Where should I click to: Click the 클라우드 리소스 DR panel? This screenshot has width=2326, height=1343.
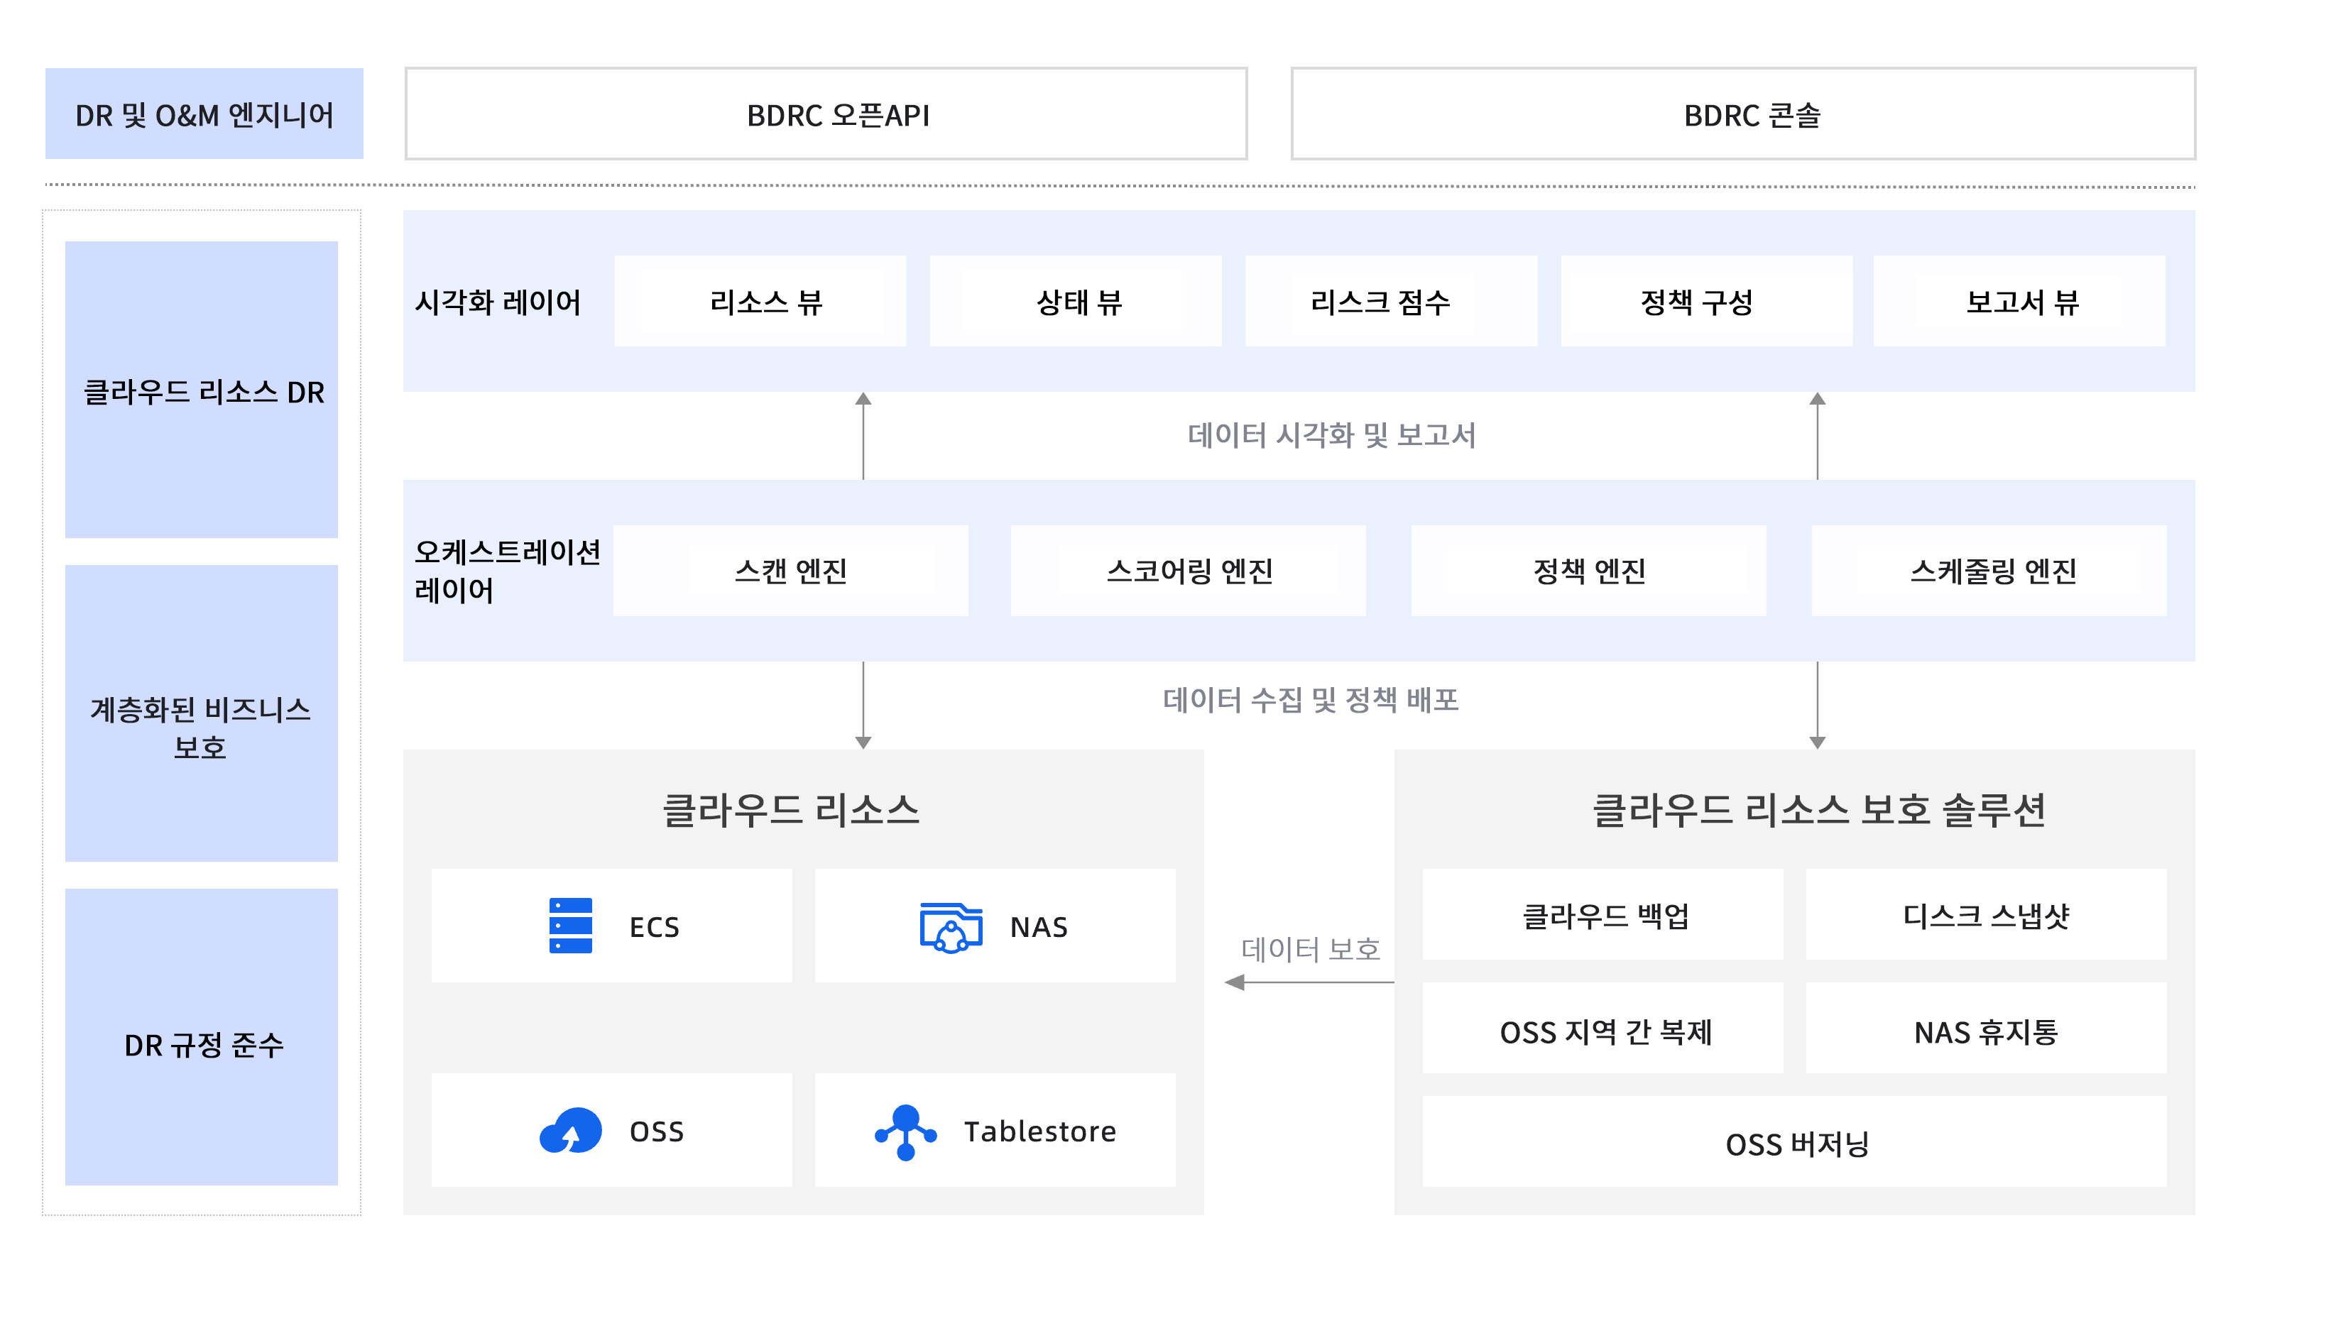[x=201, y=390]
